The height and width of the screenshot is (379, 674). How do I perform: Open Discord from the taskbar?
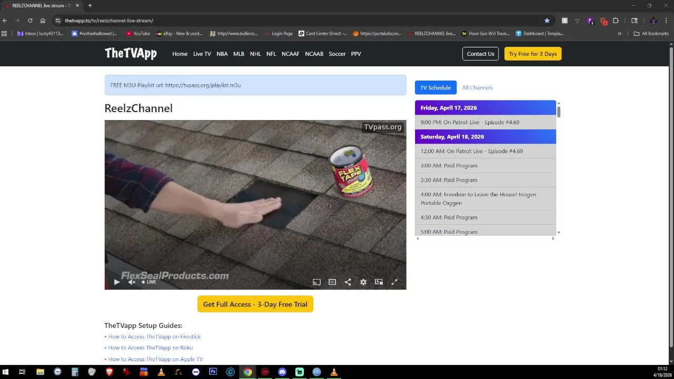click(x=282, y=372)
